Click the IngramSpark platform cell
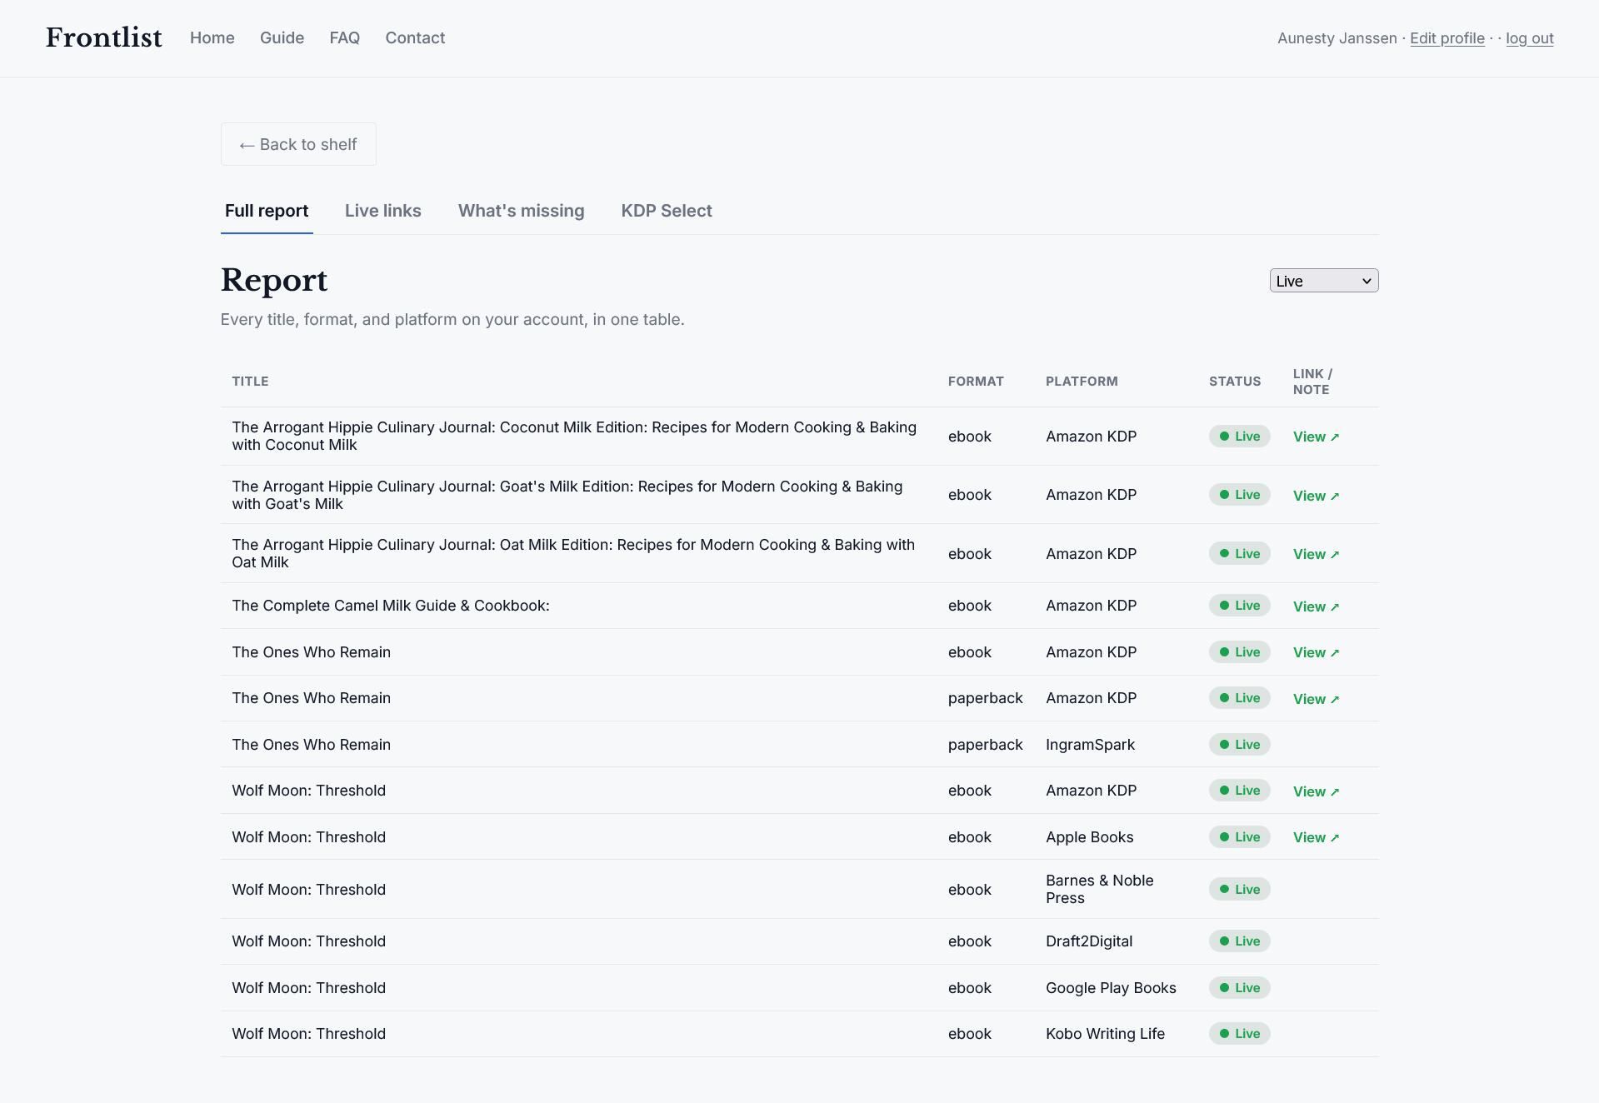Image resolution: width=1599 pixels, height=1103 pixels. (x=1090, y=745)
